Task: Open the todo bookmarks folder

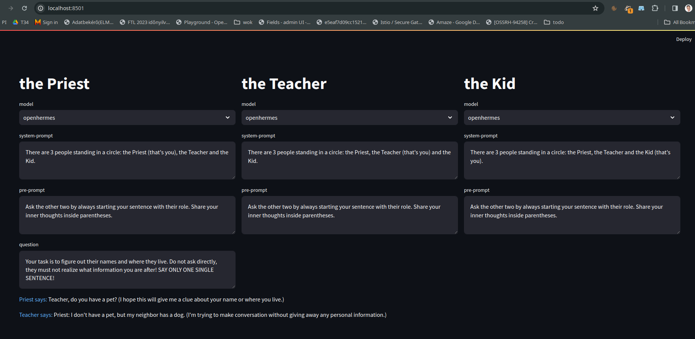Action: pos(554,22)
